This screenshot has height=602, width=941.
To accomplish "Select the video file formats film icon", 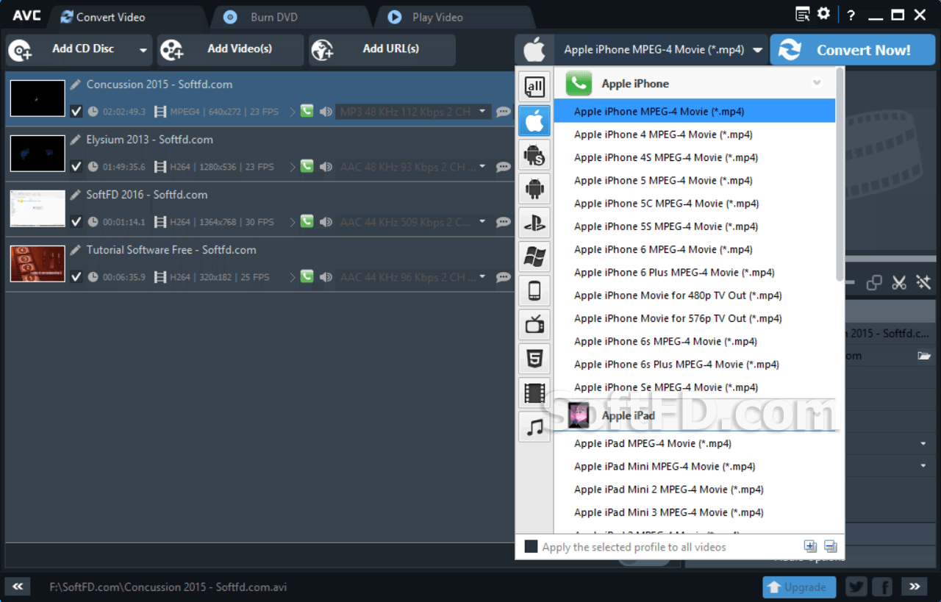I will pyautogui.click(x=534, y=393).
